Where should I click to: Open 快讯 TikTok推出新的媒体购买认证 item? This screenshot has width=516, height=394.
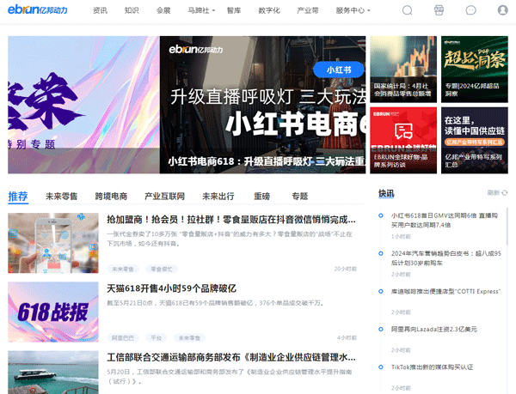[x=432, y=367]
